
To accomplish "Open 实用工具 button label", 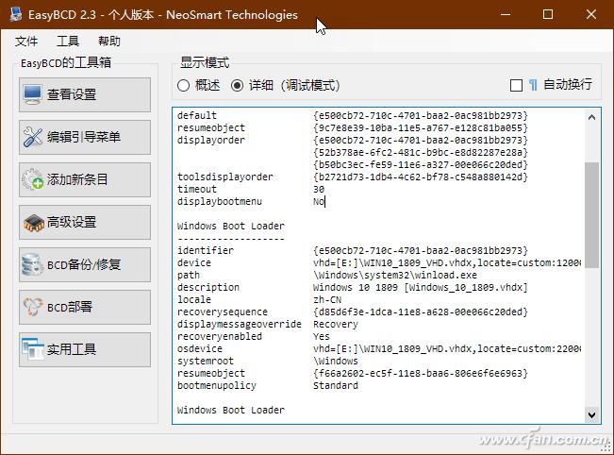I will point(72,349).
